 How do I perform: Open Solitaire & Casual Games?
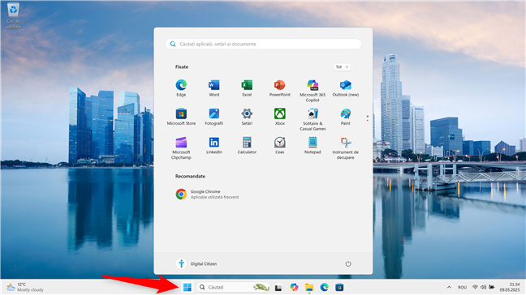coord(313,119)
